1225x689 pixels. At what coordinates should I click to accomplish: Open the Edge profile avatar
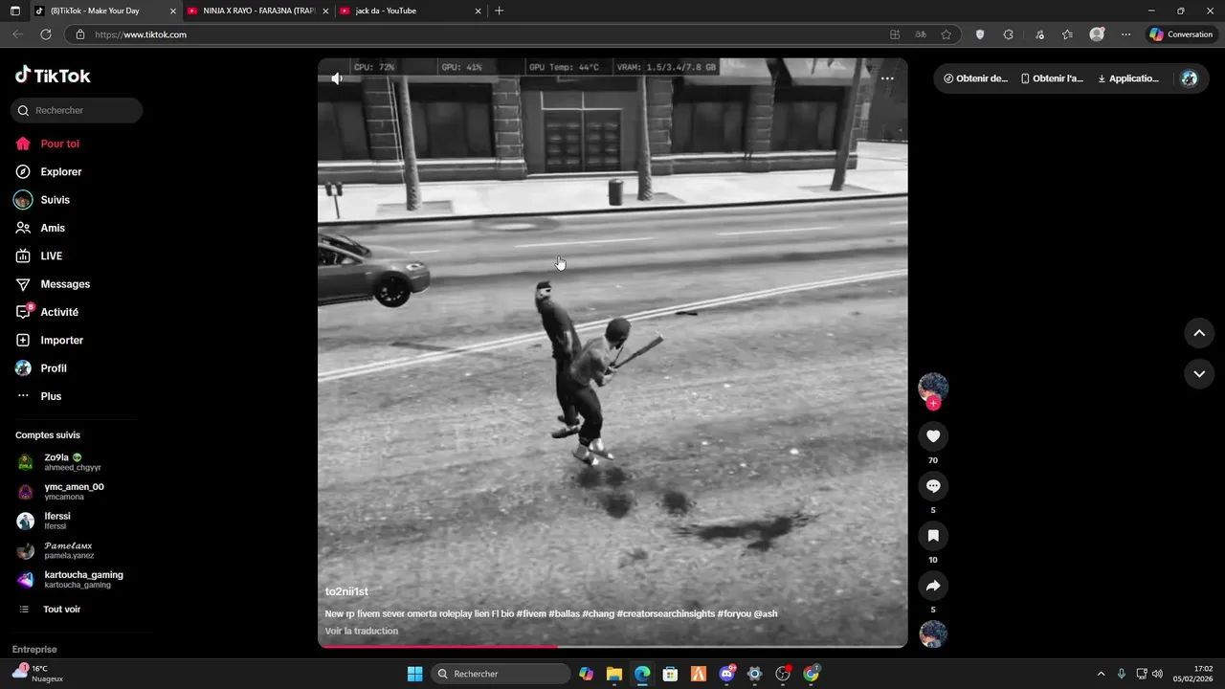tap(1097, 34)
